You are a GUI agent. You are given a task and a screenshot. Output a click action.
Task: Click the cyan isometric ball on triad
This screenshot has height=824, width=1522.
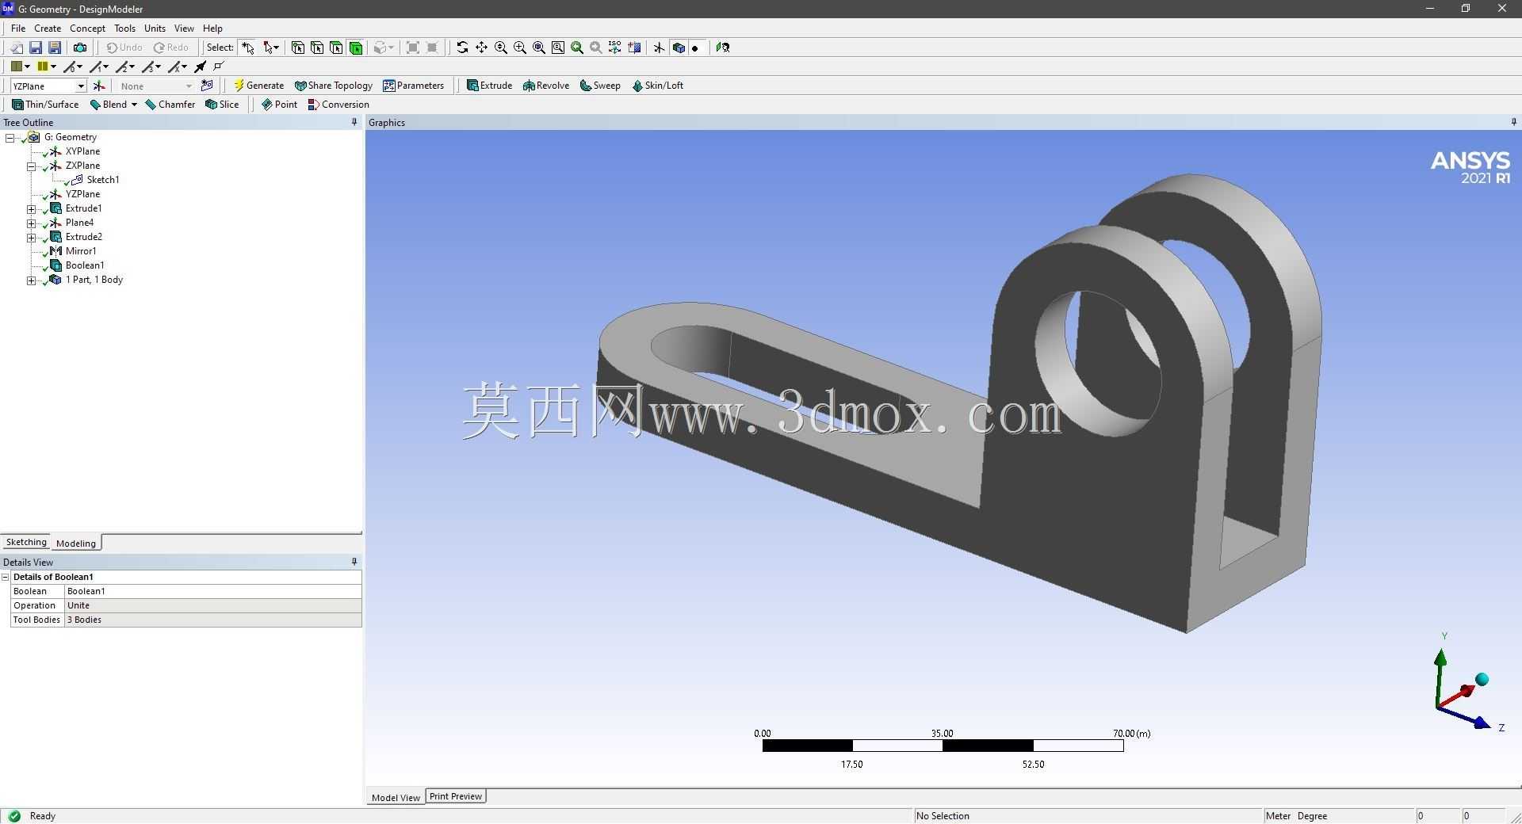pyautogui.click(x=1482, y=679)
